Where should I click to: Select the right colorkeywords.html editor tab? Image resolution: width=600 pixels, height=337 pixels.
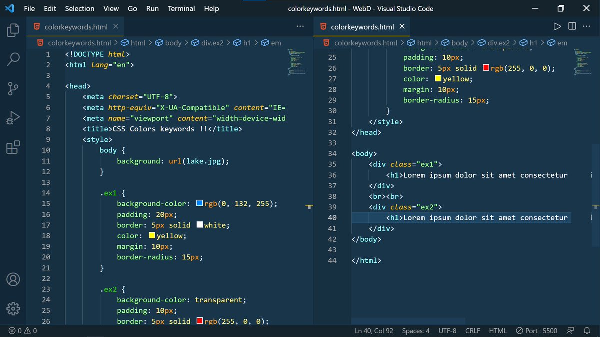(x=362, y=27)
